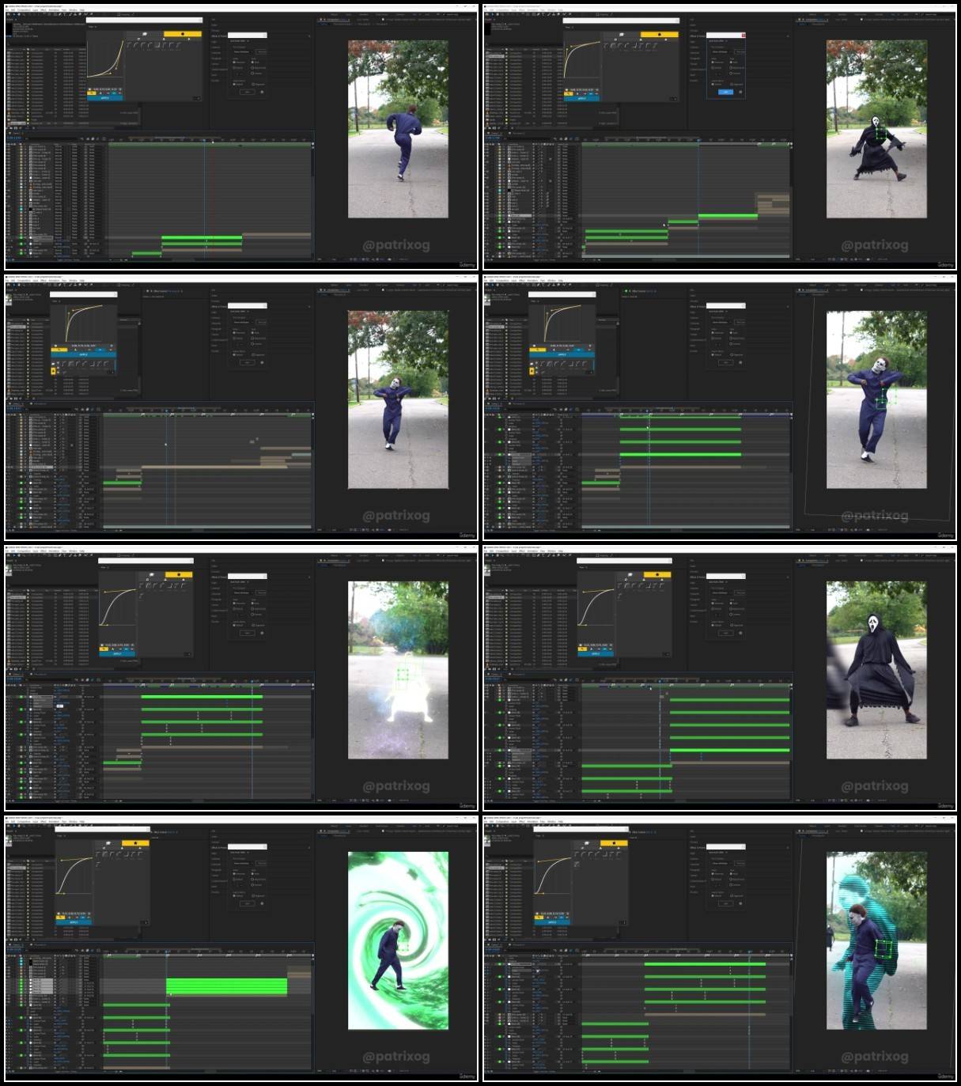This screenshot has width=961, height=1086.
Task: Click the white search field in top-left effects panel
Action: point(248,35)
